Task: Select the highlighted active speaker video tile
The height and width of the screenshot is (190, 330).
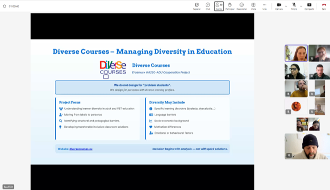Action: click(296, 53)
